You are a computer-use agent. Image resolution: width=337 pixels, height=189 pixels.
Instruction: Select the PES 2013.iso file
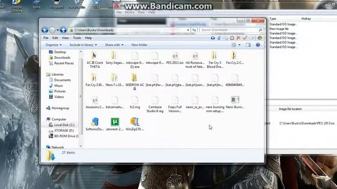tap(175, 58)
